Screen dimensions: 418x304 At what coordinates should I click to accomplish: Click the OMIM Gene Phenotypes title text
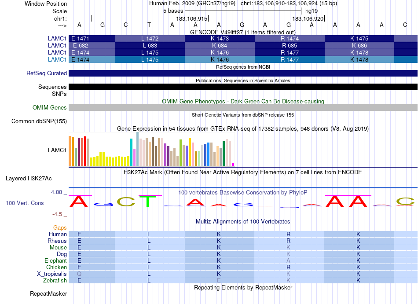(243, 102)
